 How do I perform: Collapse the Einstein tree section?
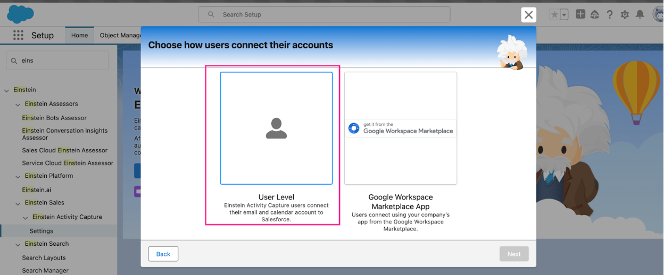[6, 90]
